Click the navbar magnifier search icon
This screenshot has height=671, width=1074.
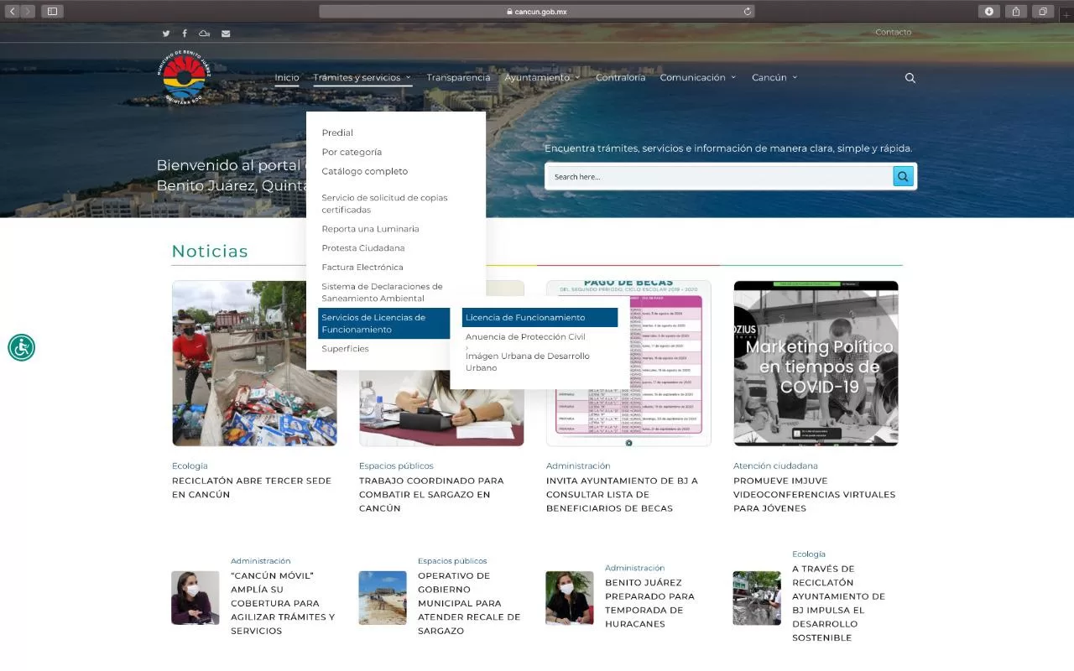(910, 78)
